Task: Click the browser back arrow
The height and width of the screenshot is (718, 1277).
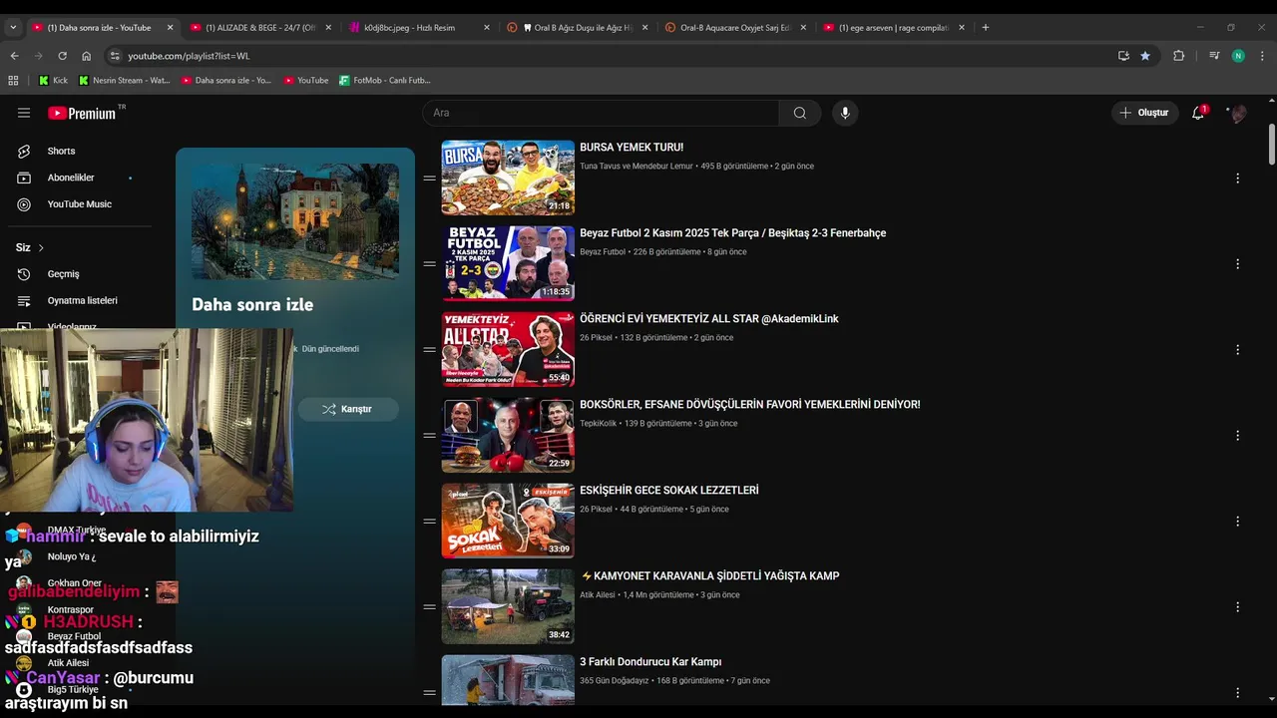Action: [x=14, y=56]
